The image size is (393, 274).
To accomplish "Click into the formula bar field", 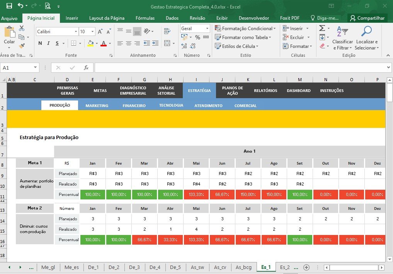I will tap(240, 68).
